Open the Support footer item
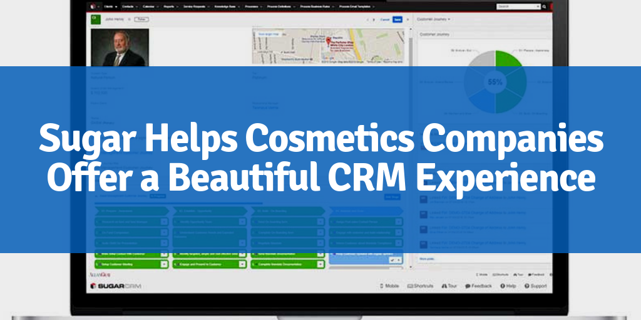 point(536,286)
